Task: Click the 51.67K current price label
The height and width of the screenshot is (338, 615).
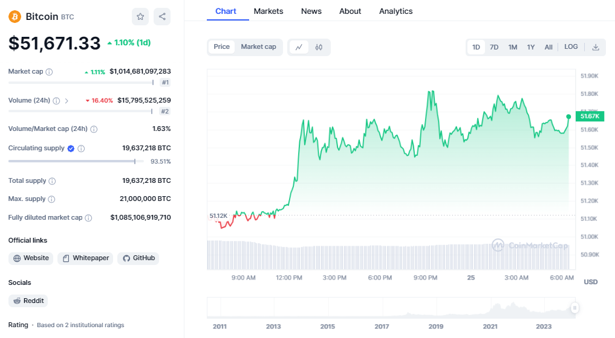Action: pos(590,116)
